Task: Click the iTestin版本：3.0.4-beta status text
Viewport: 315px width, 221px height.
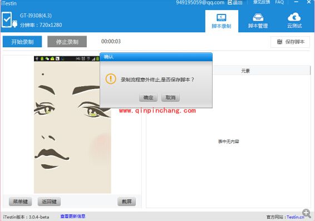Action: click(26, 217)
